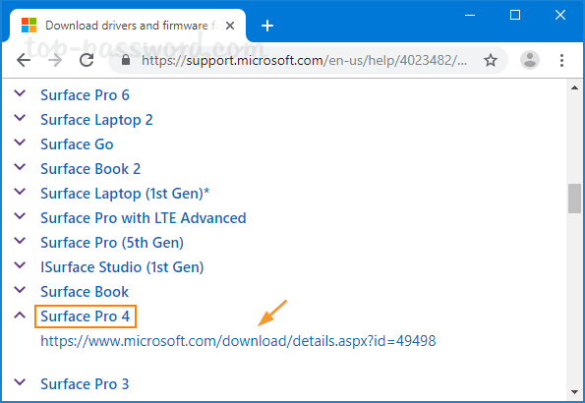Click the scrollbar down arrow

(x=574, y=392)
